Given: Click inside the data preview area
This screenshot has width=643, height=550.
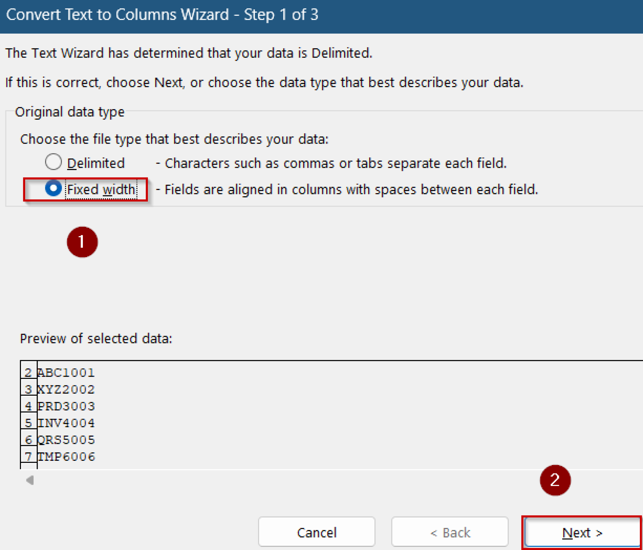Looking at the screenshot, I should (x=251, y=408).
